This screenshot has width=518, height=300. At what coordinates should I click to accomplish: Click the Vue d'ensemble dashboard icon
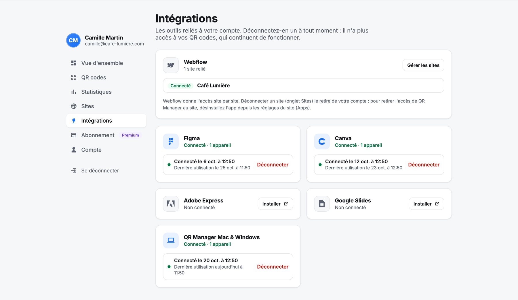pos(74,63)
